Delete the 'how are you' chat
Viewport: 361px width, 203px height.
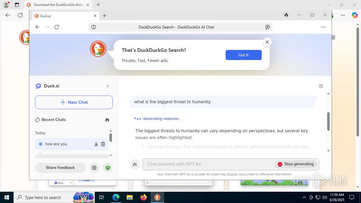click(103, 144)
